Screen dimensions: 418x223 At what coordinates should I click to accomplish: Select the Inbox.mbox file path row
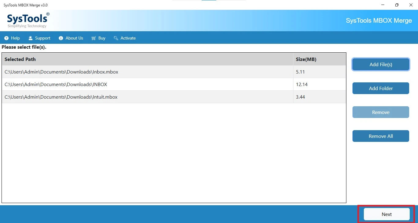(174, 72)
